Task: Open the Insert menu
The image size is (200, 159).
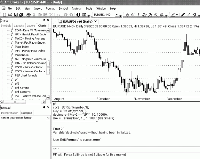Action: [x=38, y=9]
